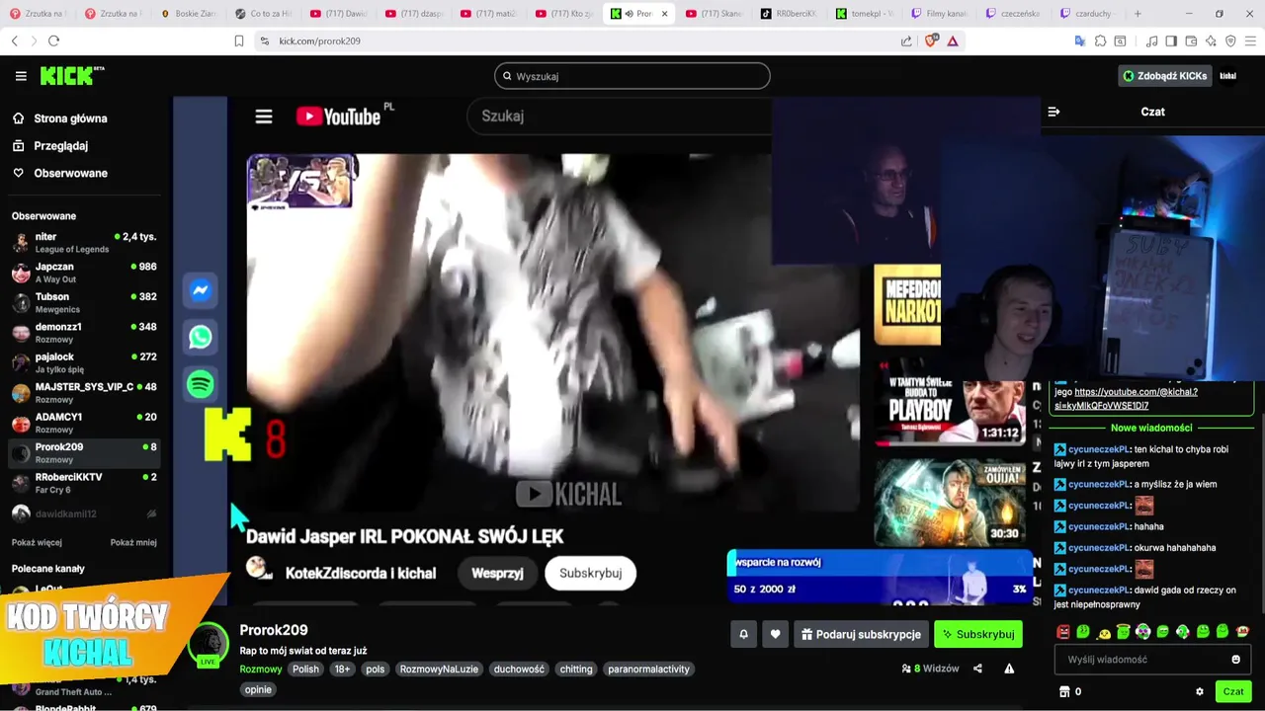Click the Brave Rewards triangle icon

(x=953, y=40)
